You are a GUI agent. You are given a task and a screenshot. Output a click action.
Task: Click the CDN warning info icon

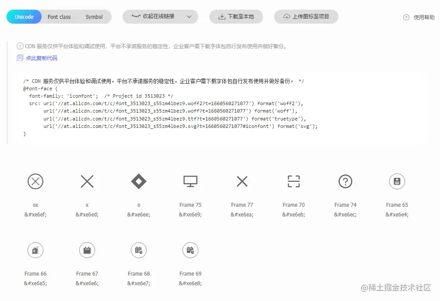point(20,46)
